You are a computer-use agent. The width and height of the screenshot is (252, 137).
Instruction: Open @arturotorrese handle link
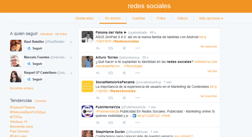click(129, 58)
